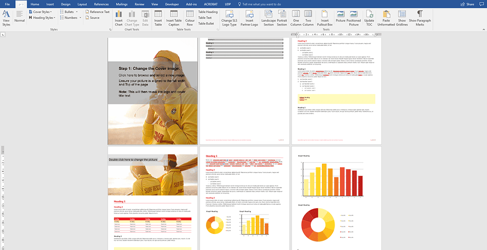This screenshot has width=487, height=250.
Task: Open the Bullets dropdown arrow
Action: pos(77,12)
